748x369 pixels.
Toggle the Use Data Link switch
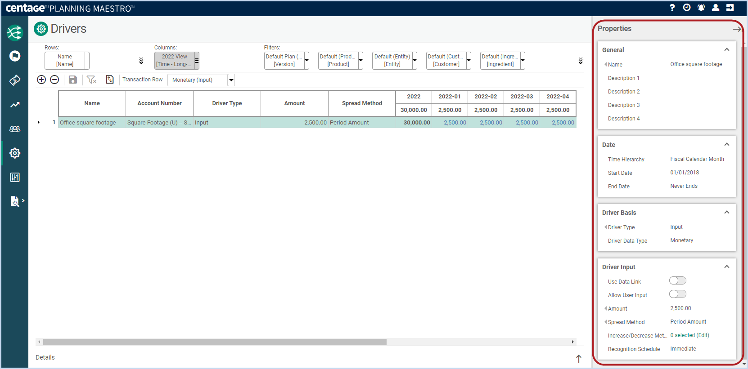click(678, 281)
